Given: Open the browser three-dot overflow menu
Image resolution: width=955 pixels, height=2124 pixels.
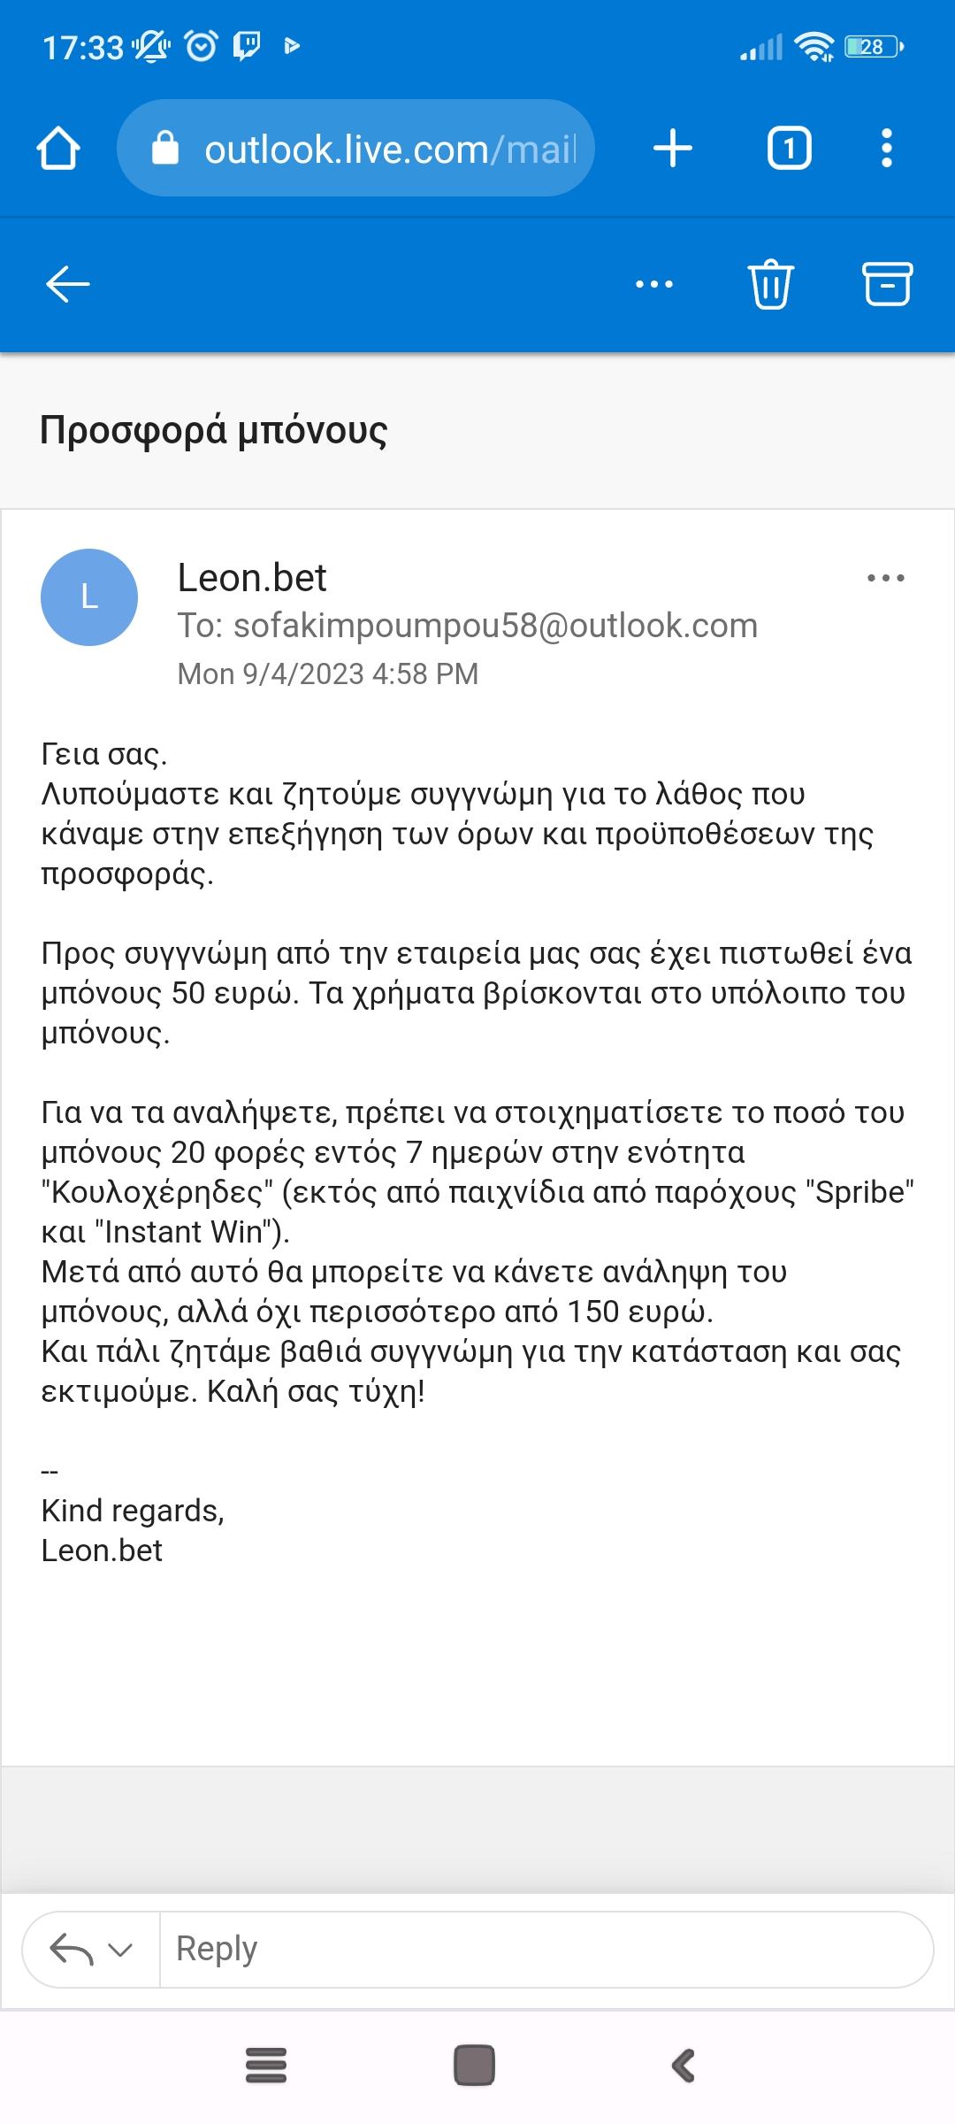Looking at the screenshot, I should [887, 148].
